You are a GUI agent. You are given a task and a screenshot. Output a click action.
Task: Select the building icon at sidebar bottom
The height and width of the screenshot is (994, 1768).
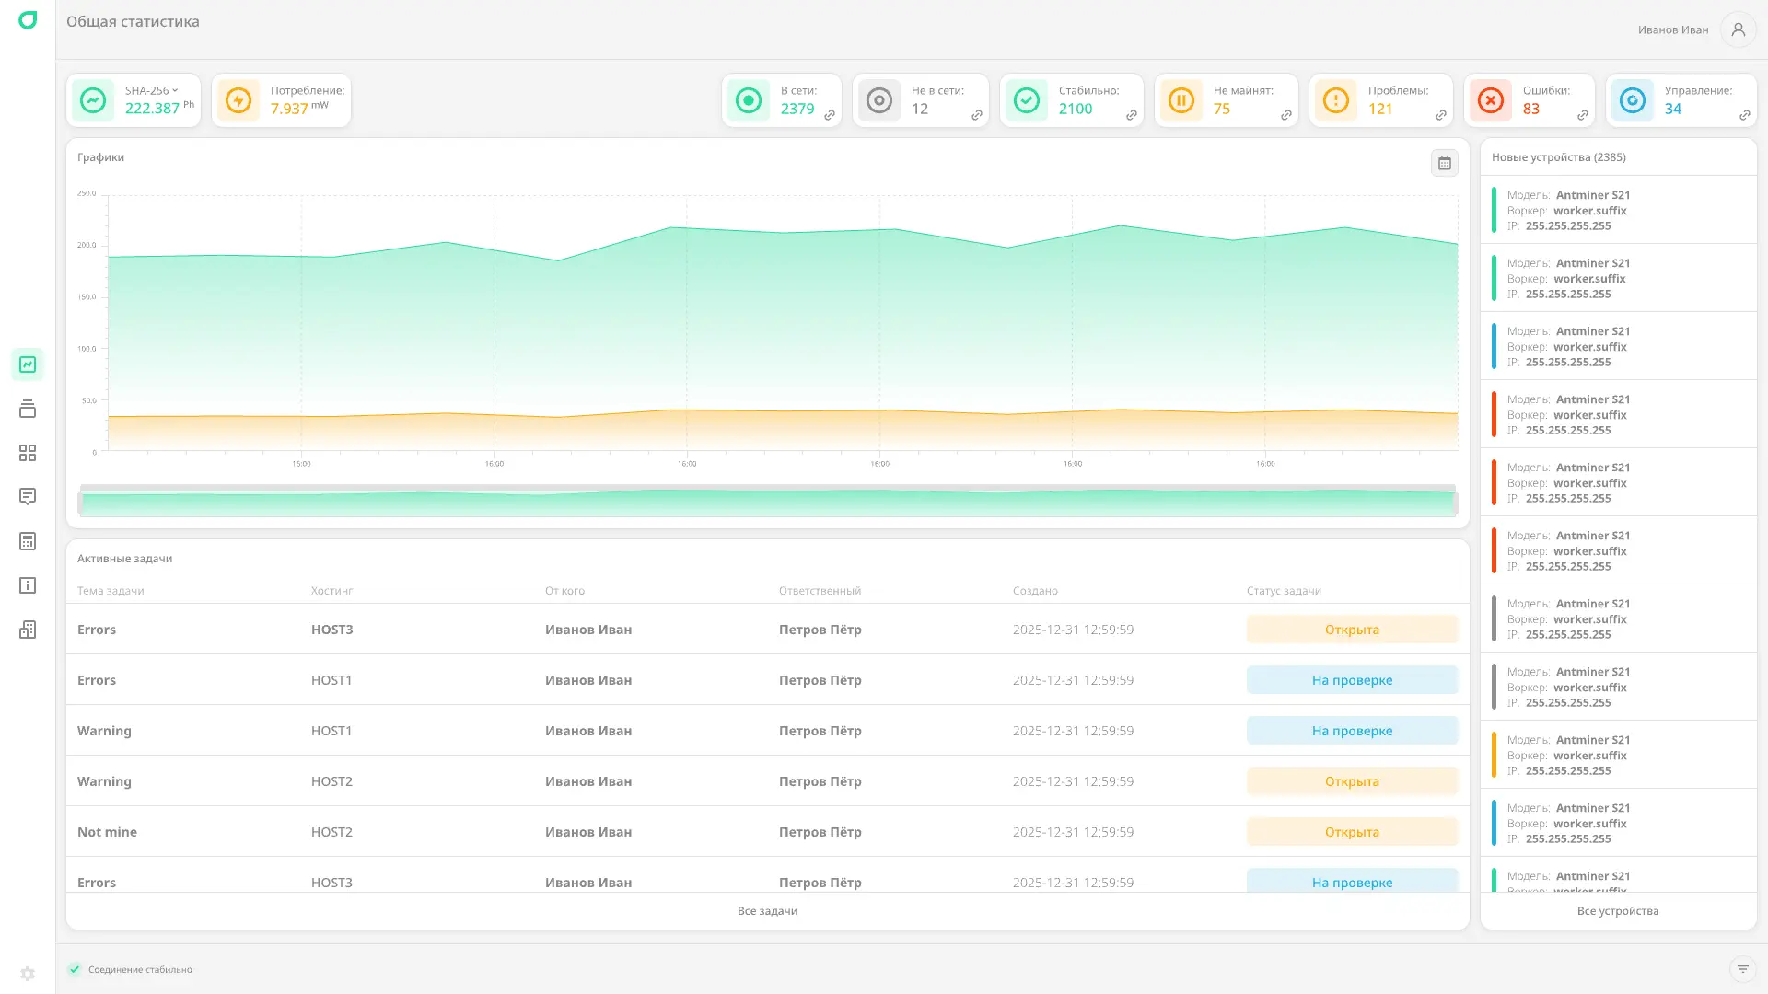(x=28, y=630)
